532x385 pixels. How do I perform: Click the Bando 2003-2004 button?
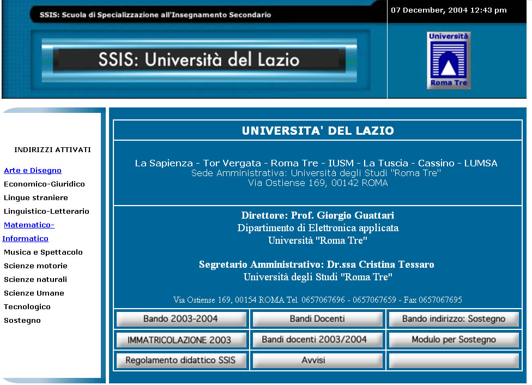pos(181,319)
